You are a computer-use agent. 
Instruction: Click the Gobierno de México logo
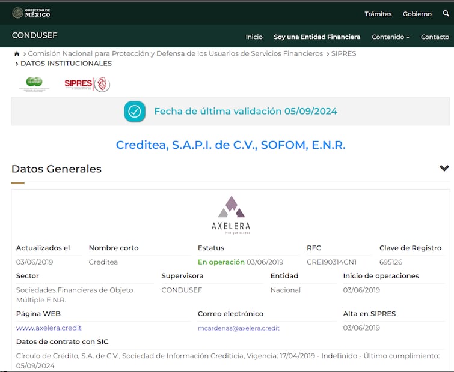coord(31,13)
